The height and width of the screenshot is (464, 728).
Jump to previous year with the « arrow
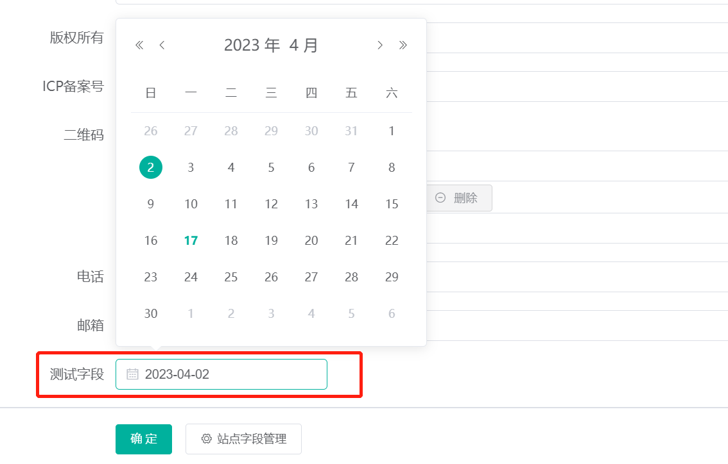pos(138,45)
